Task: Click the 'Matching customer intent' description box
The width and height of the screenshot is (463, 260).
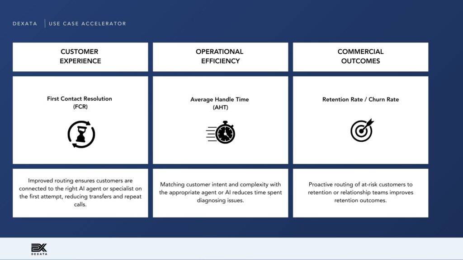Action: [x=220, y=193]
